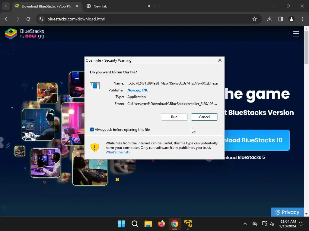
Task: Click Download BlueStacks 10 button
Action: (x=257, y=140)
